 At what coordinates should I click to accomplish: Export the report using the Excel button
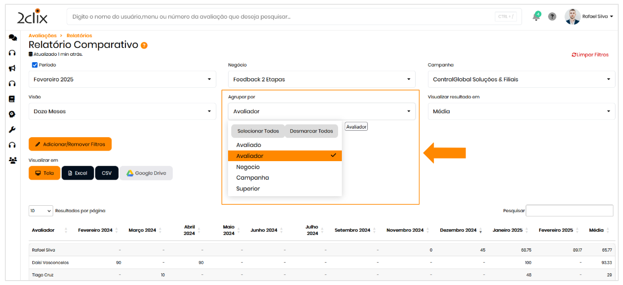[78, 173]
